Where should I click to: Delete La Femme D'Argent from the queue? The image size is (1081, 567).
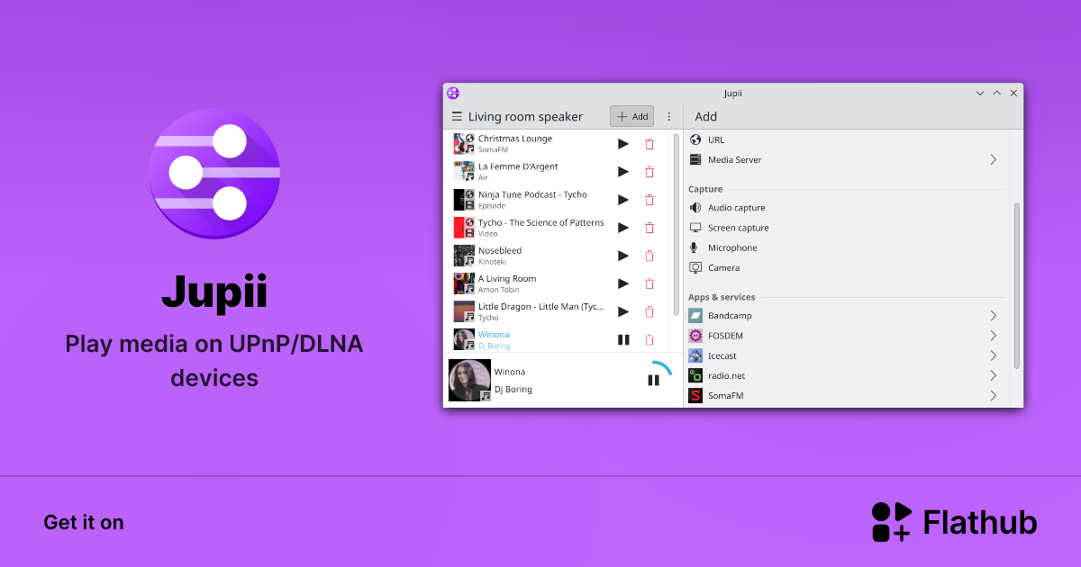pyautogui.click(x=650, y=171)
